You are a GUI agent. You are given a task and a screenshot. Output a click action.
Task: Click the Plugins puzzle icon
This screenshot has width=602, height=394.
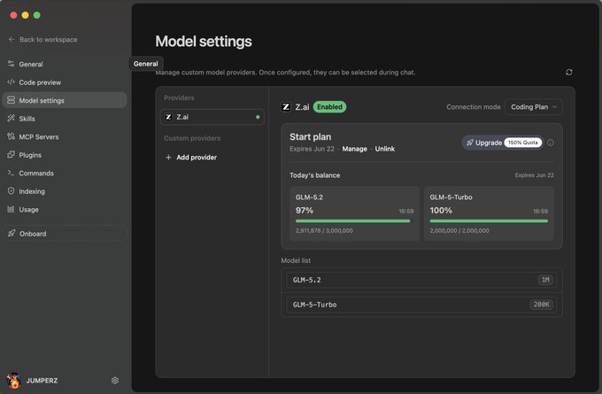12,154
